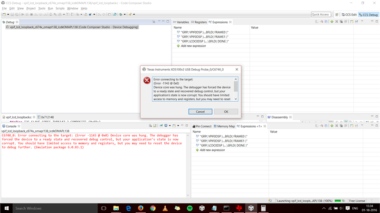Open the dropdown next to the blue-ball reset icon
The height and width of the screenshot is (213, 380).
94,15
